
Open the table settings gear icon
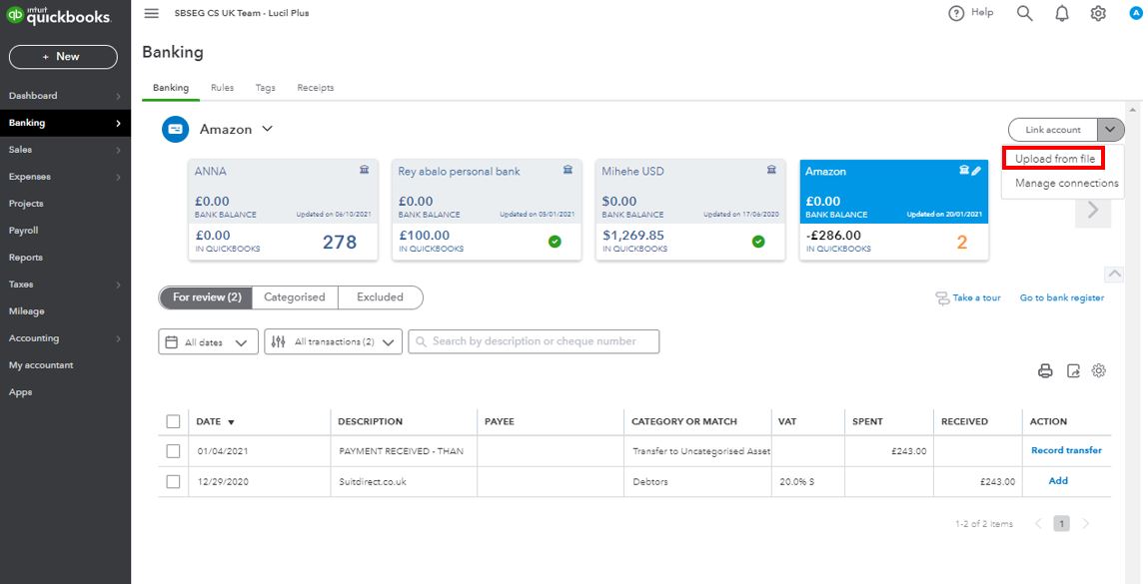[1099, 370]
